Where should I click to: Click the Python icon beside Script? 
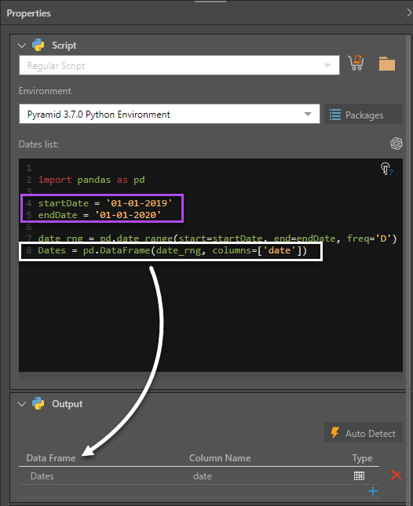pos(38,46)
